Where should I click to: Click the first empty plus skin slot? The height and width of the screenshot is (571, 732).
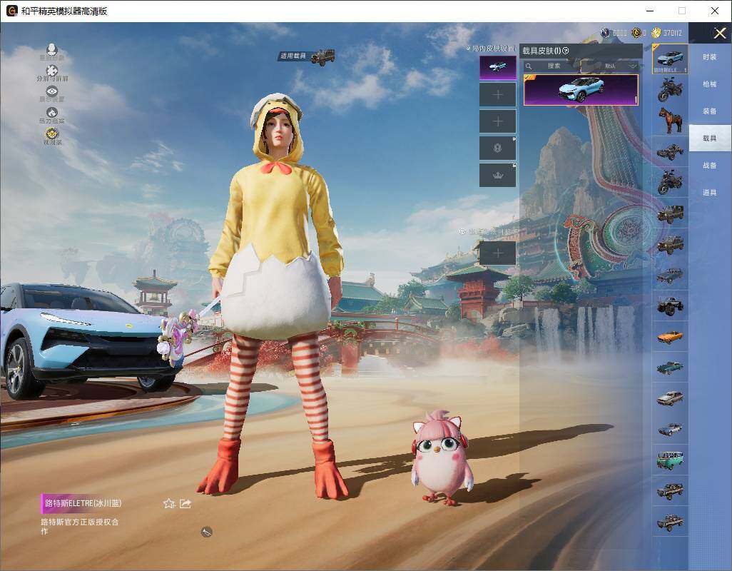(497, 94)
